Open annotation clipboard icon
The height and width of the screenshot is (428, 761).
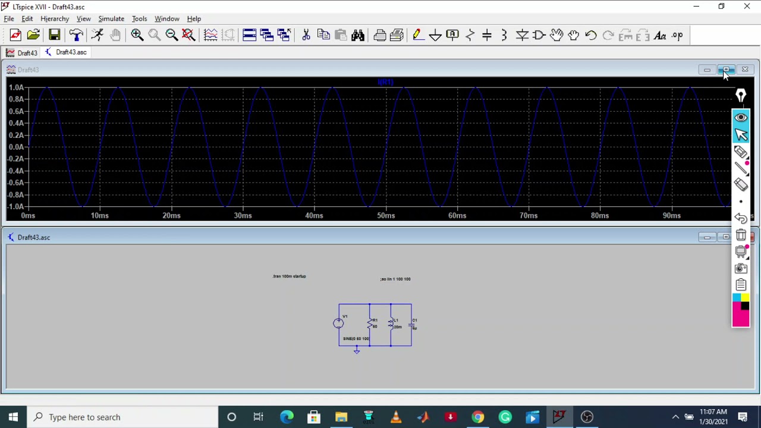(x=741, y=285)
